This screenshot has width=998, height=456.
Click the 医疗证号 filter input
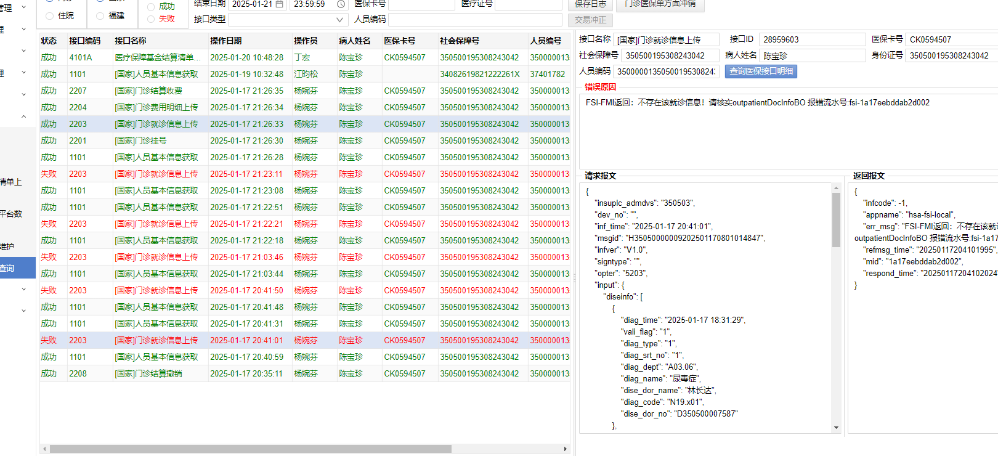528,4
